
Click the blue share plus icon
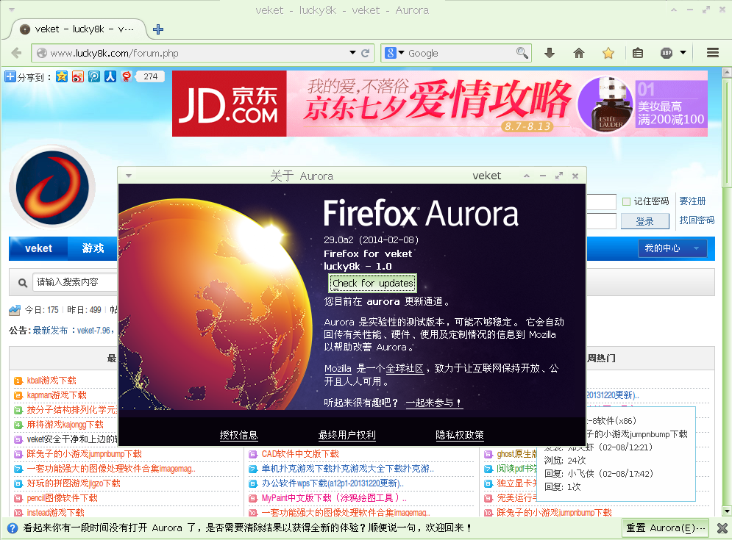coord(10,76)
